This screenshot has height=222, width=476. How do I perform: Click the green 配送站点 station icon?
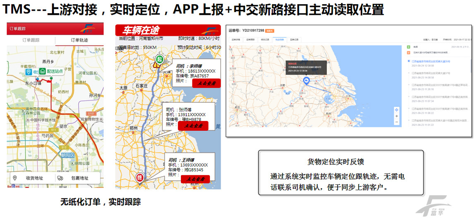pos(43,71)
